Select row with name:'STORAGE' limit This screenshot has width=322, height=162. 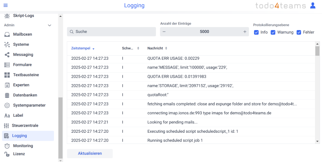191,86
